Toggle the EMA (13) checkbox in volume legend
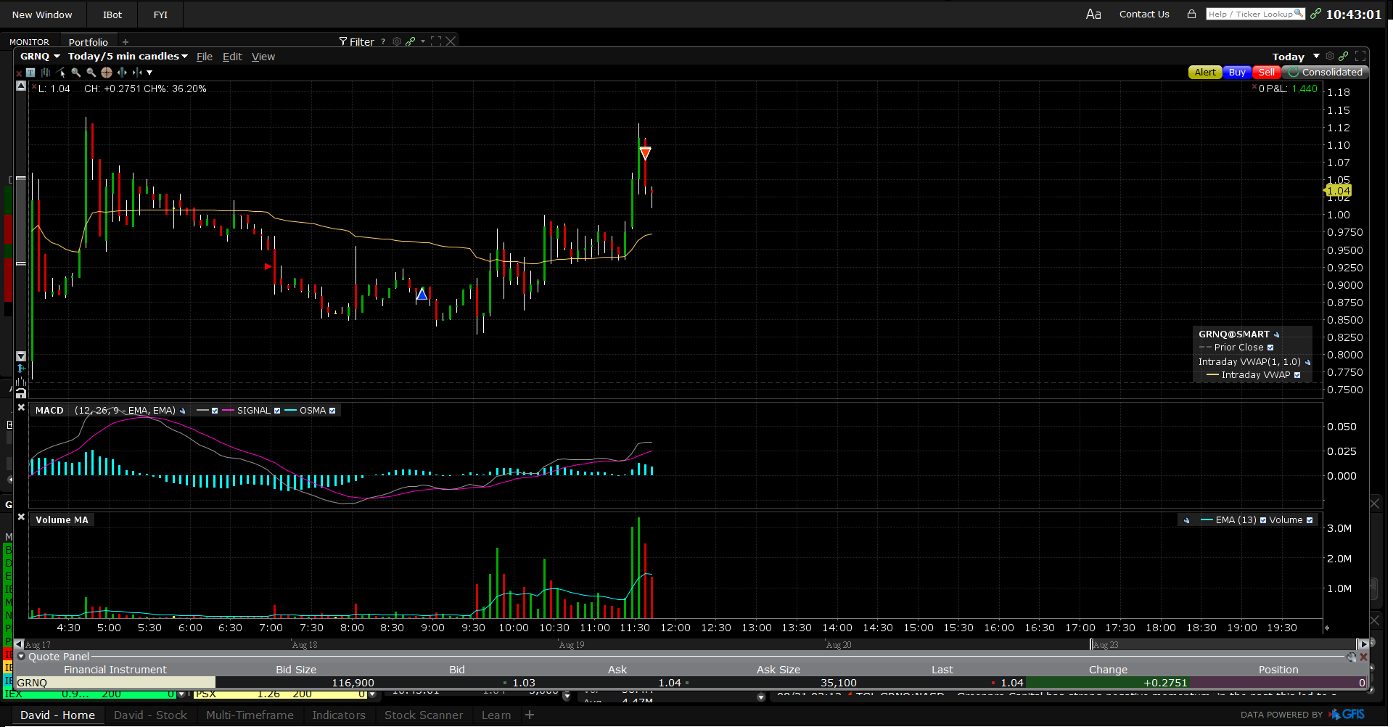1393x727 pixels. tap(1263, 520)
